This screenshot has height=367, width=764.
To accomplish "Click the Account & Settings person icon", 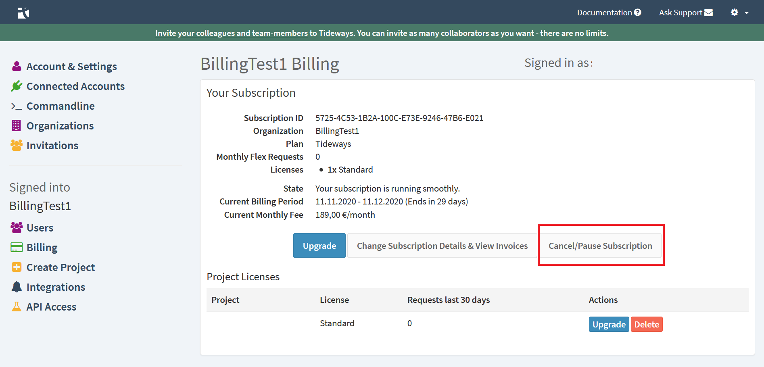I will pos(17,66).
